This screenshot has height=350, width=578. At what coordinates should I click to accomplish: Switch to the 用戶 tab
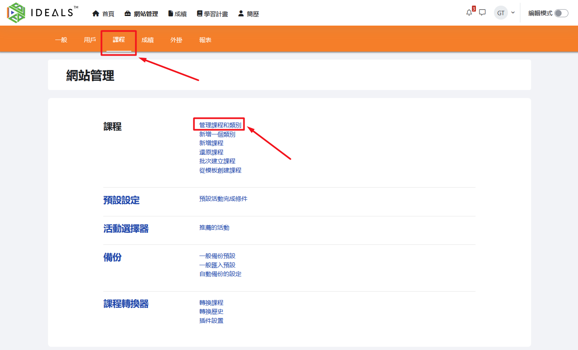90,40
